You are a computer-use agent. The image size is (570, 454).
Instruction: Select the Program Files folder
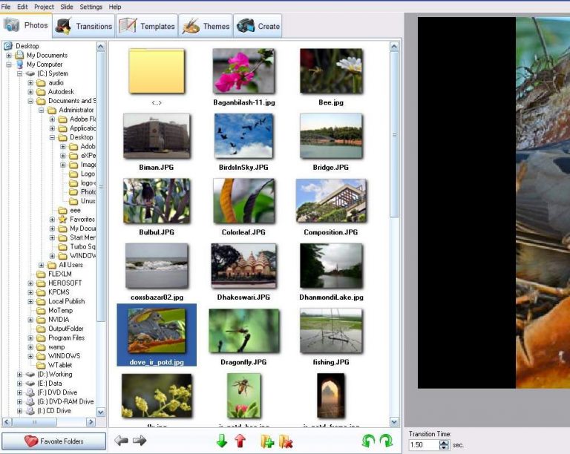click(65, 338)
